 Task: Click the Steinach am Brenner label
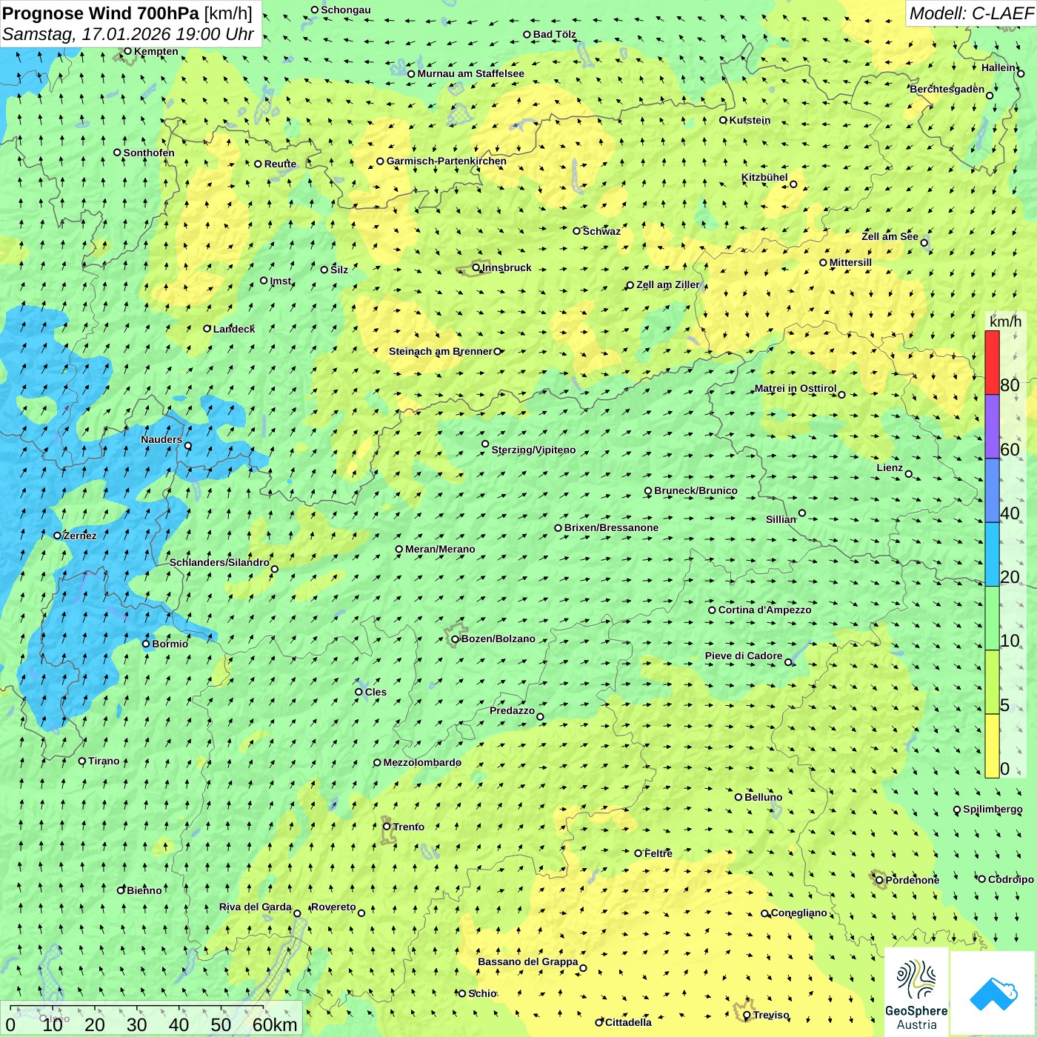[x=441, y=351]
